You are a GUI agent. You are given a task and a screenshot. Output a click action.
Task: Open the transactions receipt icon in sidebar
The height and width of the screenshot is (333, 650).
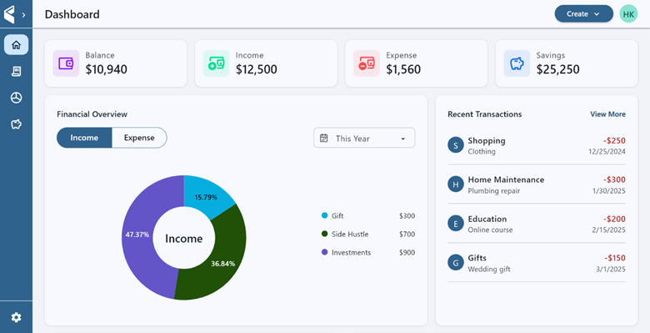[x=16, y=72]
